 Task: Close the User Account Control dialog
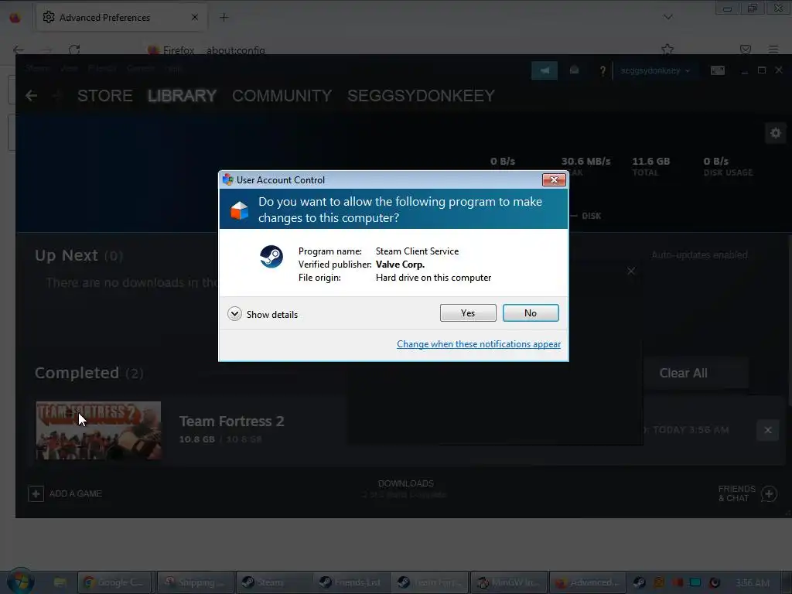tap(554, 179)
